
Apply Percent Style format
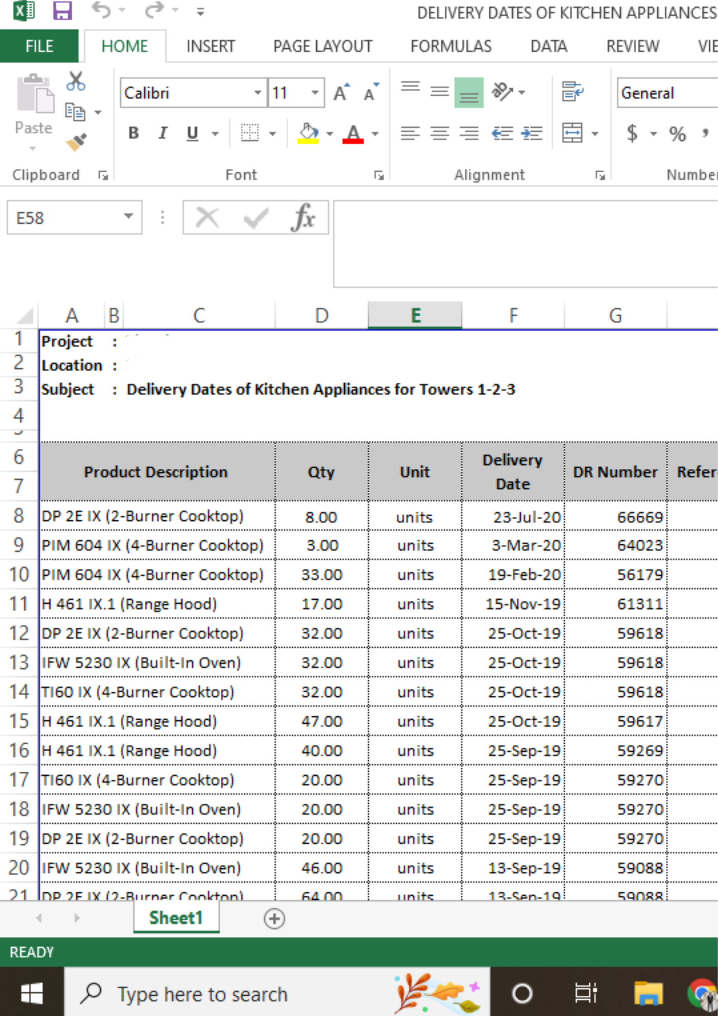click(677, 134)
